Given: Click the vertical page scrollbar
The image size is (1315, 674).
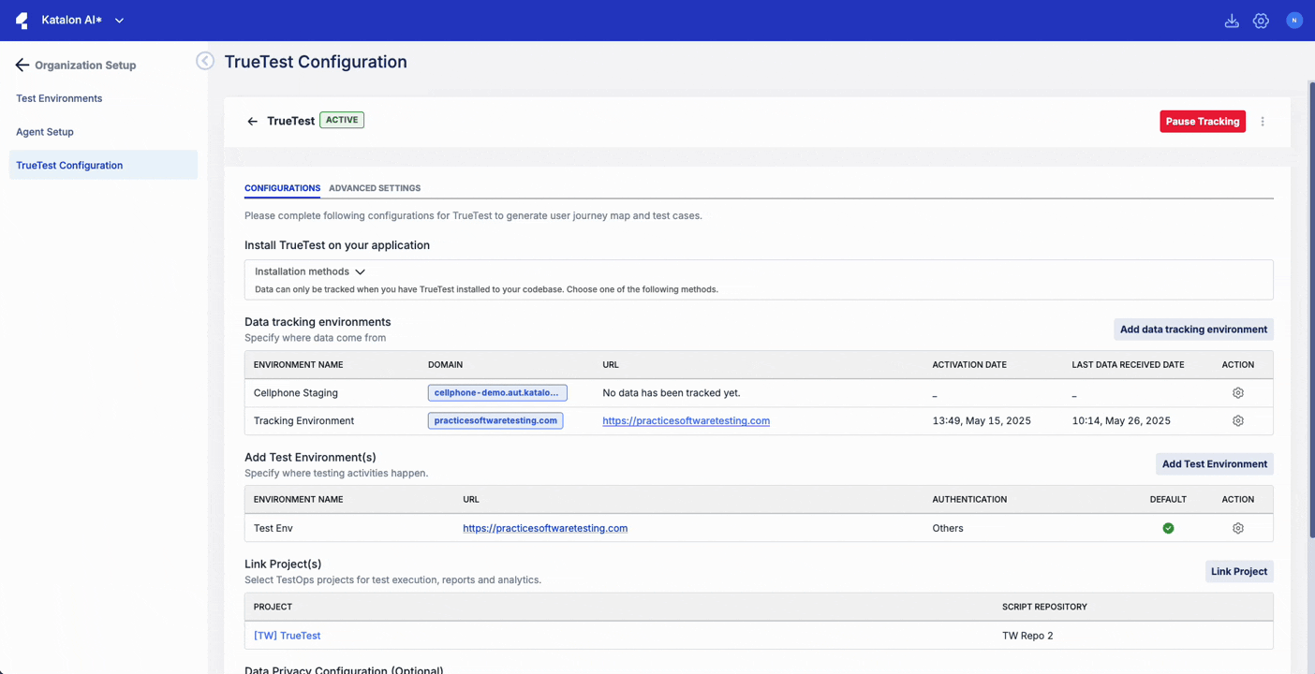Looking at the screenshot, I should click(x=1311, y=309).
